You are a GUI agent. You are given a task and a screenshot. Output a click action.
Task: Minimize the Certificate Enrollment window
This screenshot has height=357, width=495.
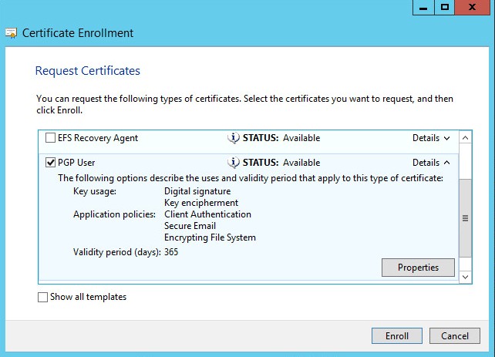(423, 7)
